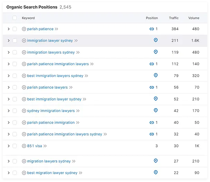Viewport: 210px width, 182px height.
Task: Click the location pin icon for 'migration lawyers sydney'
Action: [155, 161]
